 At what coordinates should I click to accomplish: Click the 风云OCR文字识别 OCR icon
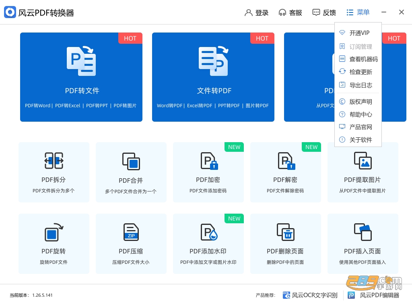click(286, 295)
